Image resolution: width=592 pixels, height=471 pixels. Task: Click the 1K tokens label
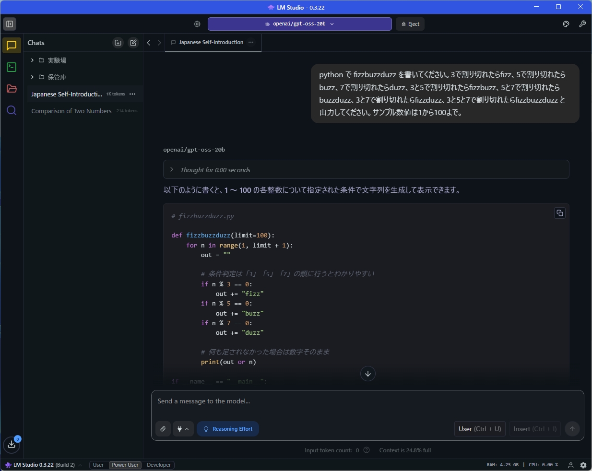(x=116, y=94)
